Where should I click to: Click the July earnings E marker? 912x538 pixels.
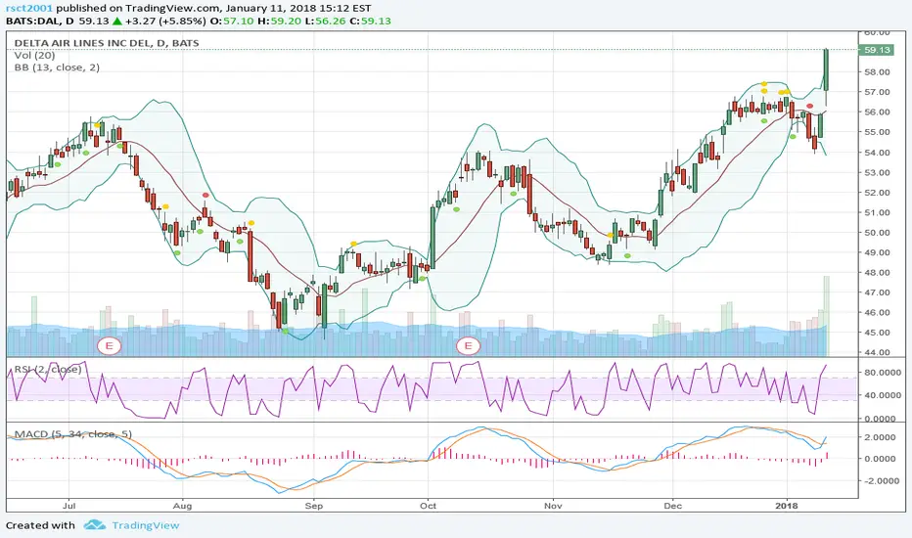point(109,346)
